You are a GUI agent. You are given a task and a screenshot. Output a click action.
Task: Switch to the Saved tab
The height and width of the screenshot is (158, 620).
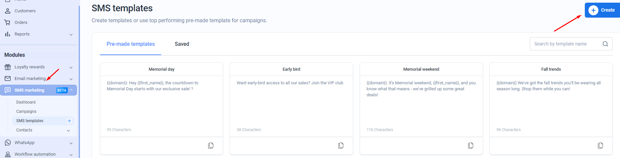(182, 44)
